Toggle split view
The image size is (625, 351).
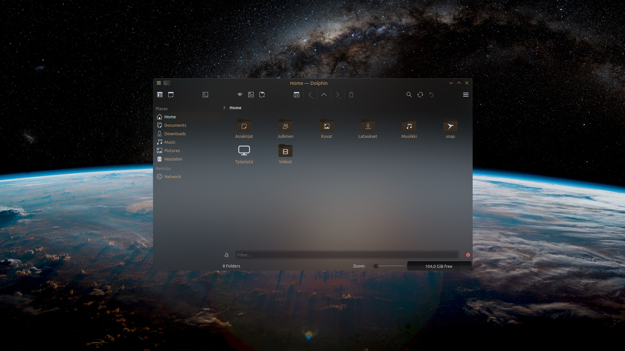(x=297, y=95)
